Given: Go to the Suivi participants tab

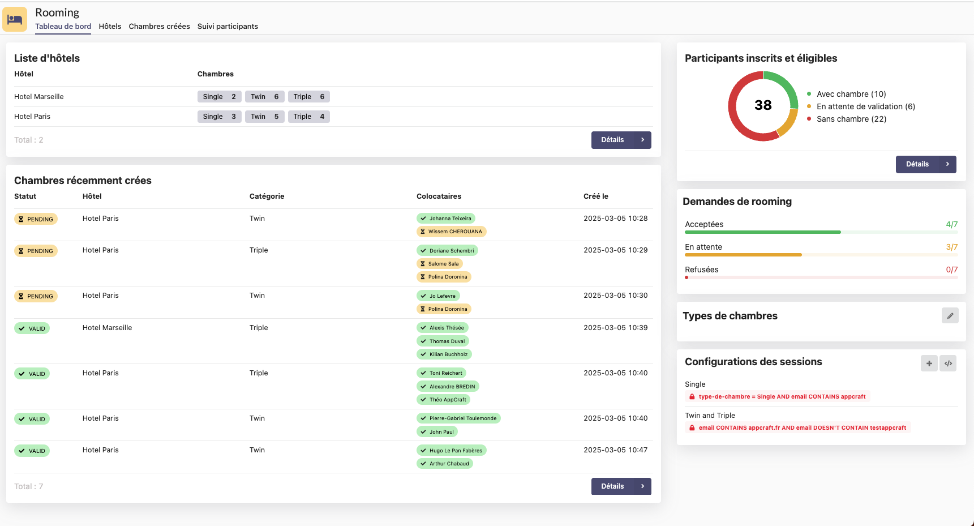Looking at the screenshot, I should pyautogui.click(x=228, y=26).
